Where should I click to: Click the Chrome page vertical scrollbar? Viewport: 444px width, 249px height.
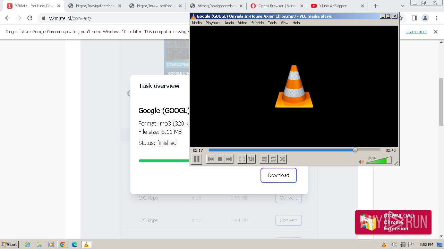click(441, 102)
